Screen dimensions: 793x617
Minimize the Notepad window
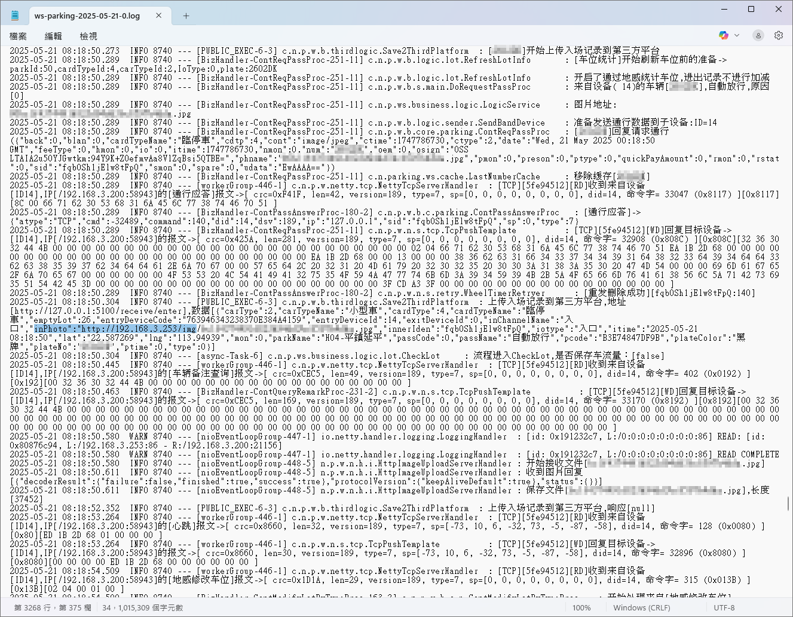pyautogui.click(x=724, y=9)
